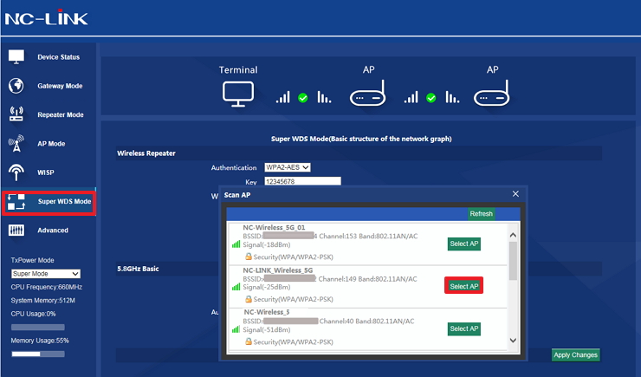Click green check between the two APs
Image resolution: width=641 pixels, height=377 pixels.
pyautogui.click(x=431, y=98)
